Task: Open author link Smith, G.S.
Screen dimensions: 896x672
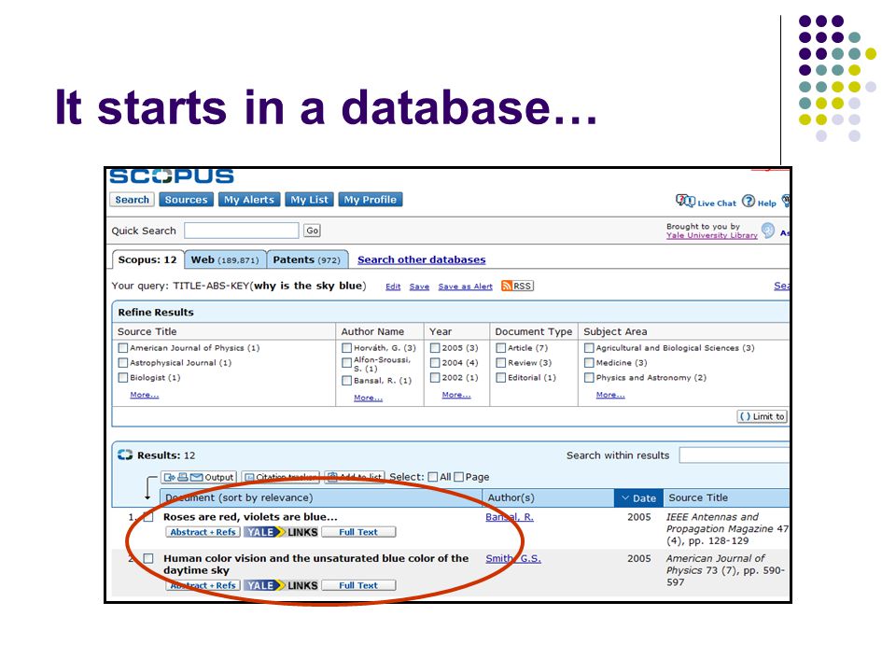Action: 513,558
